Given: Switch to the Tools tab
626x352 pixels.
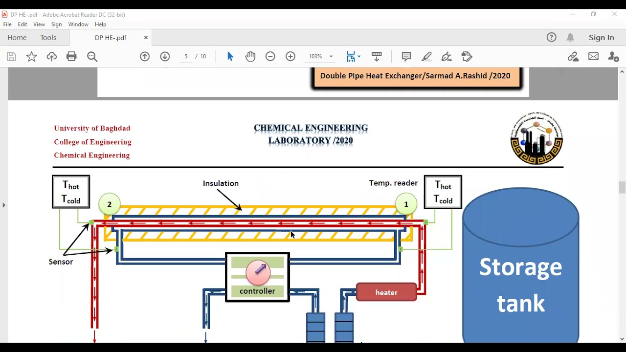Looking at the screenshot, I should pos(48,38).
